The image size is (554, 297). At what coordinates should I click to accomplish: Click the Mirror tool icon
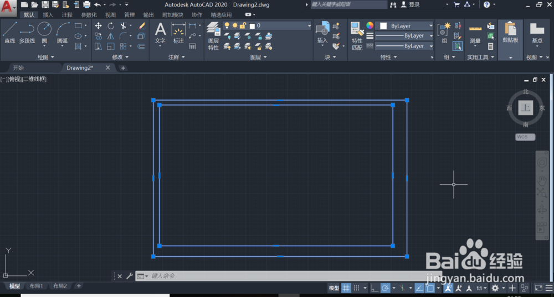[111, 36]
